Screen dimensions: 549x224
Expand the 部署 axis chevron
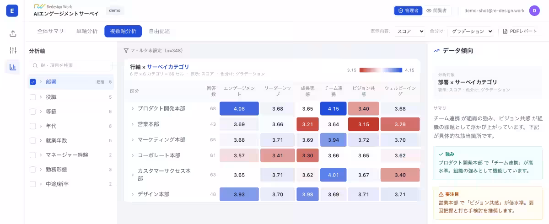click(41, 82)
